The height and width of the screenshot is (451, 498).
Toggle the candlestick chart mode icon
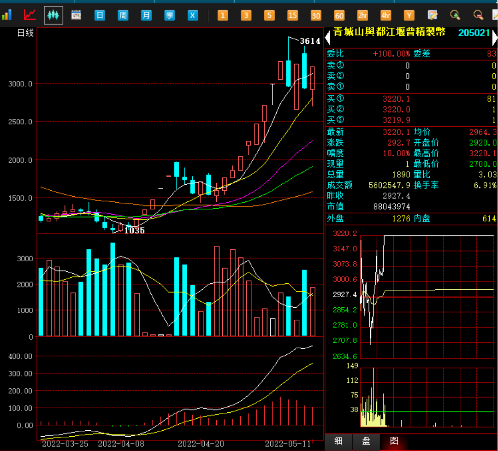pyautogui.click(x=53, y=15)
